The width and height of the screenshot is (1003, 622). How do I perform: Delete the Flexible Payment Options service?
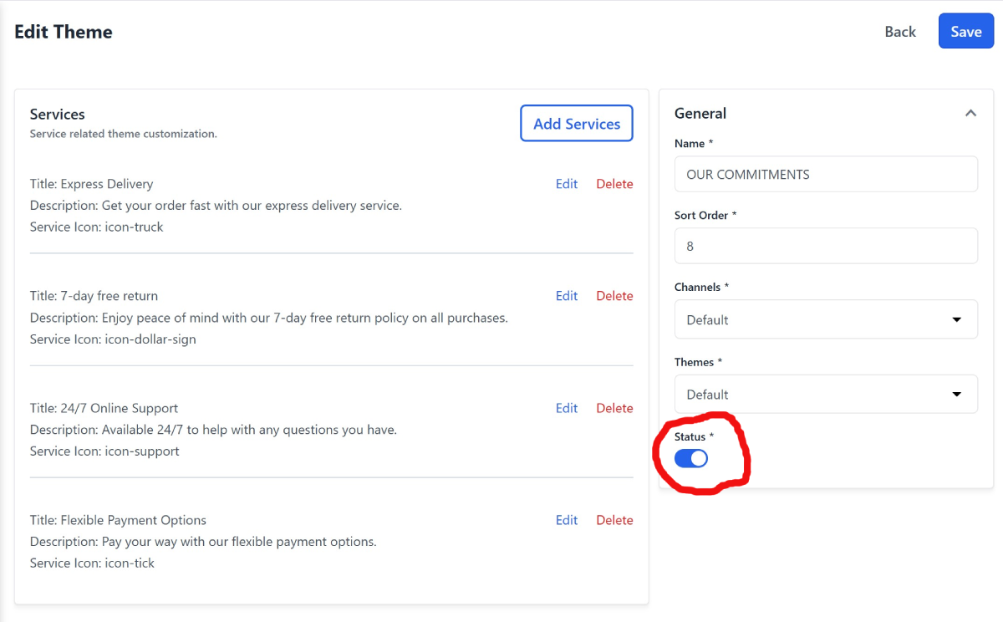pyautogui.click(x=614, y=520)
